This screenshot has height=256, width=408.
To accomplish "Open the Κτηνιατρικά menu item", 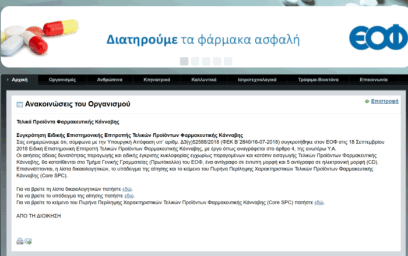I will coord(157,80).
